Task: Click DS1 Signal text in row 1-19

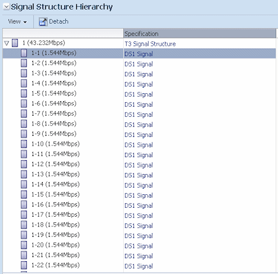Action: pyautogui.click(x=138, y=236)
